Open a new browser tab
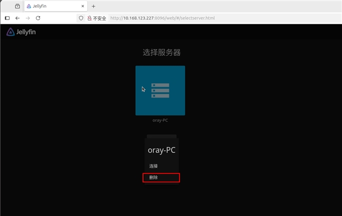The image size is (342, 216). (94, 6)
